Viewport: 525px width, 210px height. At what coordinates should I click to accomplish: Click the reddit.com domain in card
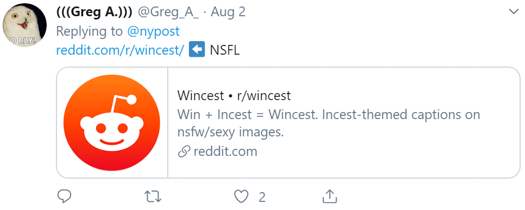(225, 152)
